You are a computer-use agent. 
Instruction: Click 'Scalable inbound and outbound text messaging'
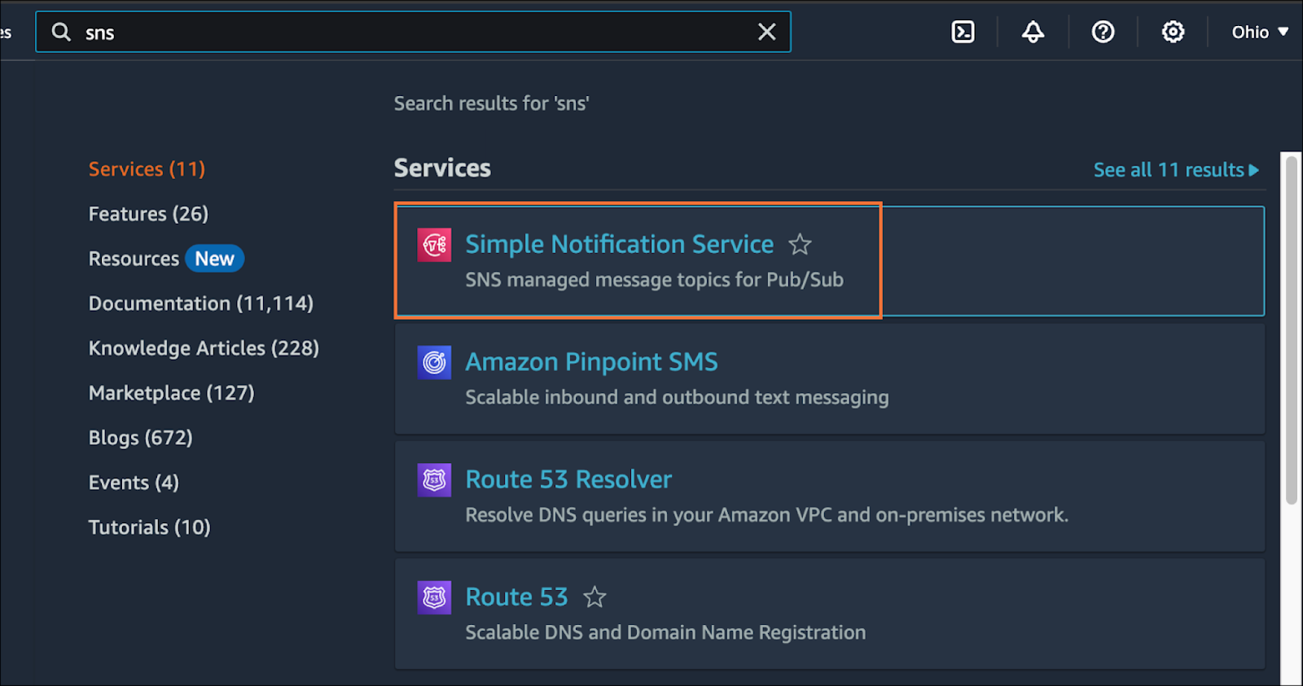click(x=677, y=397)
